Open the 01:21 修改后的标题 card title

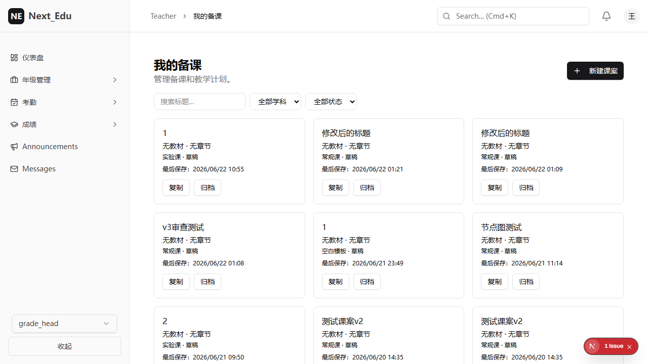346,133
